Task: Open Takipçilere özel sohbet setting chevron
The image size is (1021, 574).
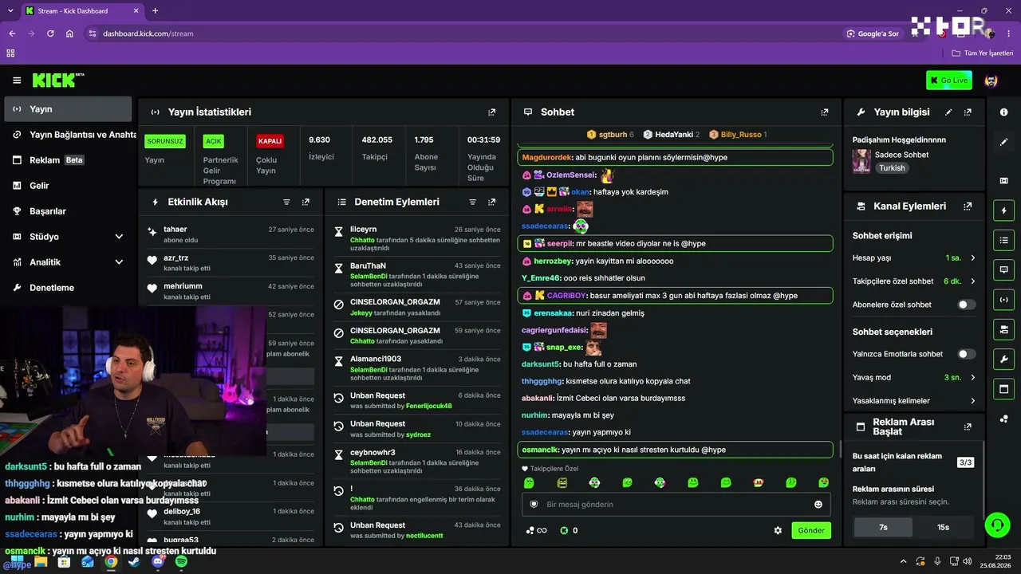Action: (973, 281)
